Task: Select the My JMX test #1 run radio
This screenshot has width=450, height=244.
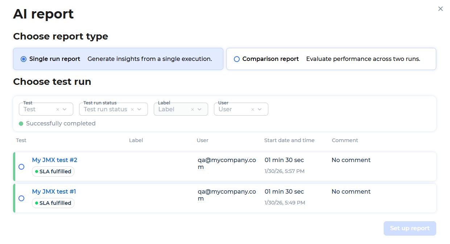Action: [x=21, y=198]
